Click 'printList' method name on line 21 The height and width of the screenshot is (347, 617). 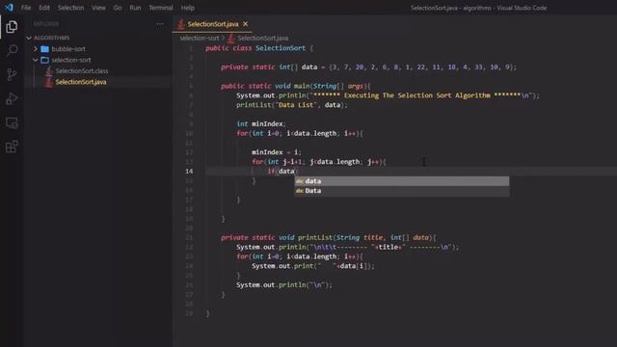coord(315,238)
